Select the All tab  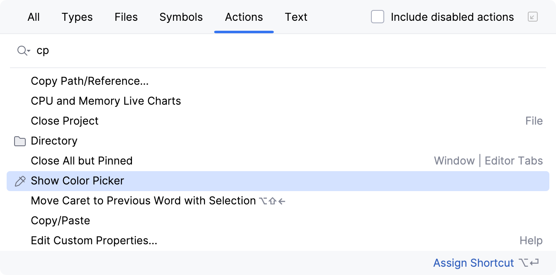click(x=33, y=17)
